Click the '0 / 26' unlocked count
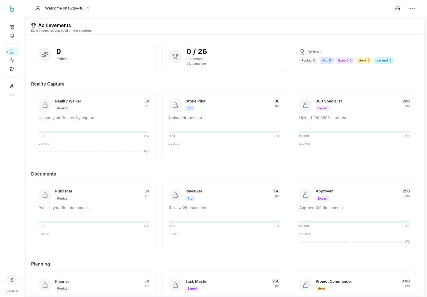This screenshot has height=297, width=427. click(197, 52)
